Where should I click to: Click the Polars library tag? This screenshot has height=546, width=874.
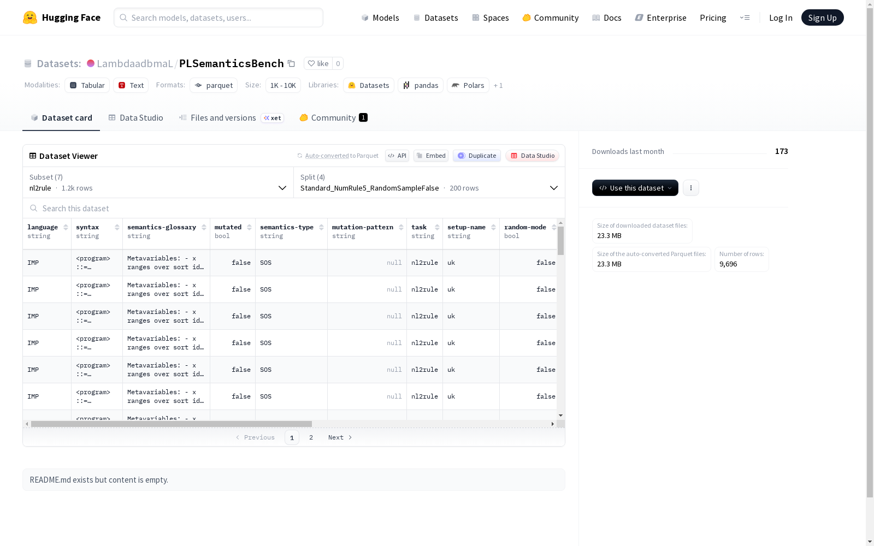(x=468, y=85)
